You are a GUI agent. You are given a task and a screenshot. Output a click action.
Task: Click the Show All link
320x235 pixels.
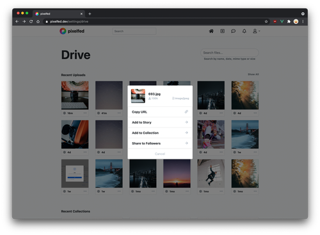point(253,74)
